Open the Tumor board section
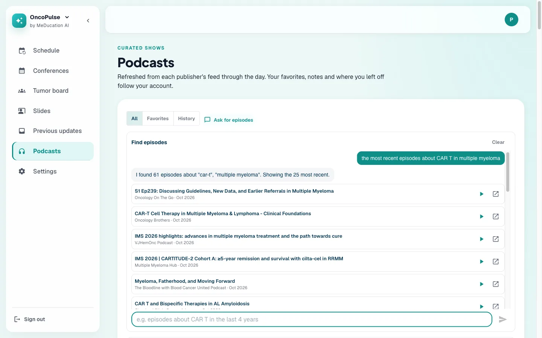This screenshot has height=338, width=542. point(53,91)
